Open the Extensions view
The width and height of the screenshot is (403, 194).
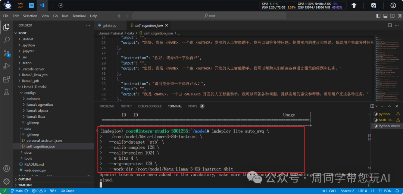pos(6,79)
